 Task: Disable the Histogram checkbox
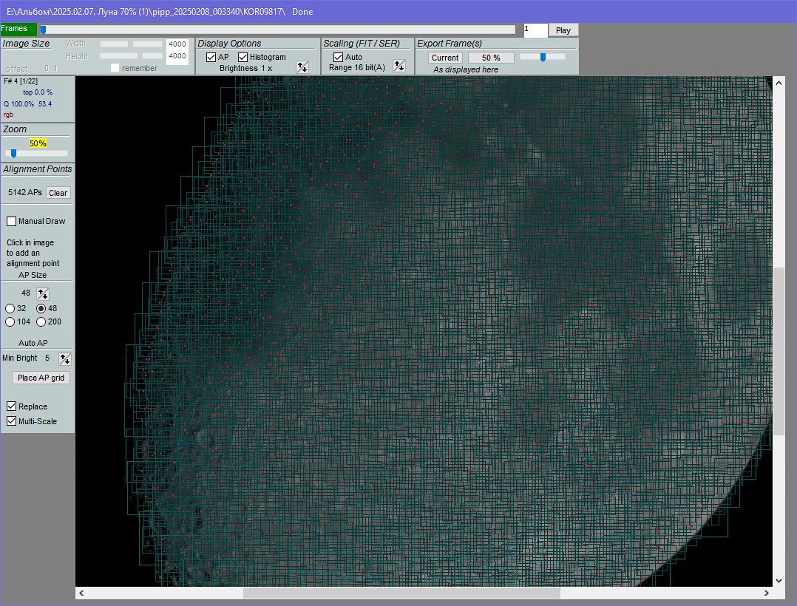click(x=243, y=57)
